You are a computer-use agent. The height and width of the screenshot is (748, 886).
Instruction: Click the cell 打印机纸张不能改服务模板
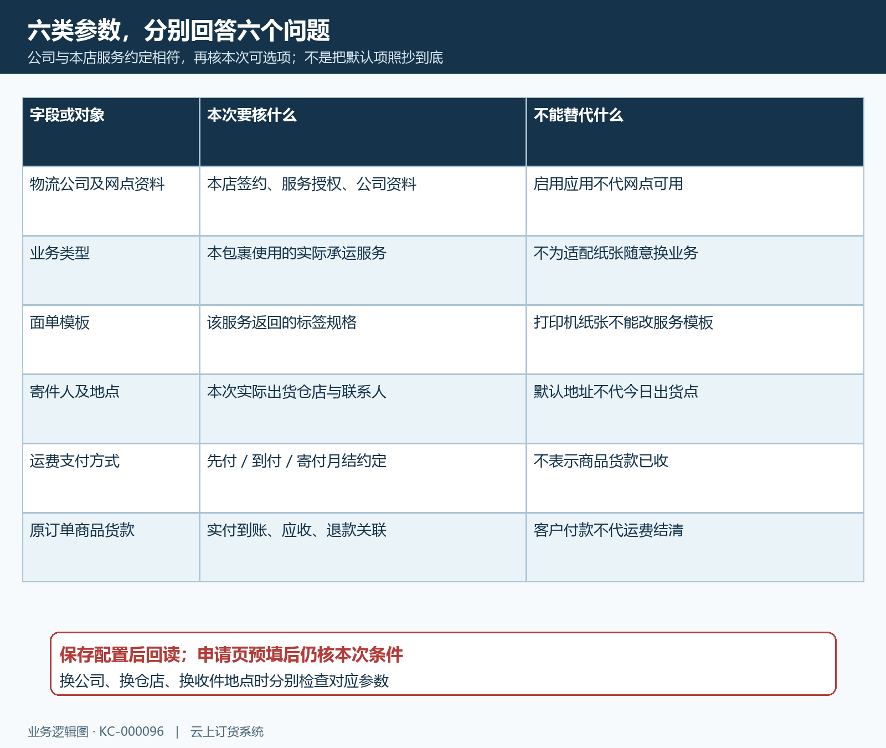pos(695,340)
